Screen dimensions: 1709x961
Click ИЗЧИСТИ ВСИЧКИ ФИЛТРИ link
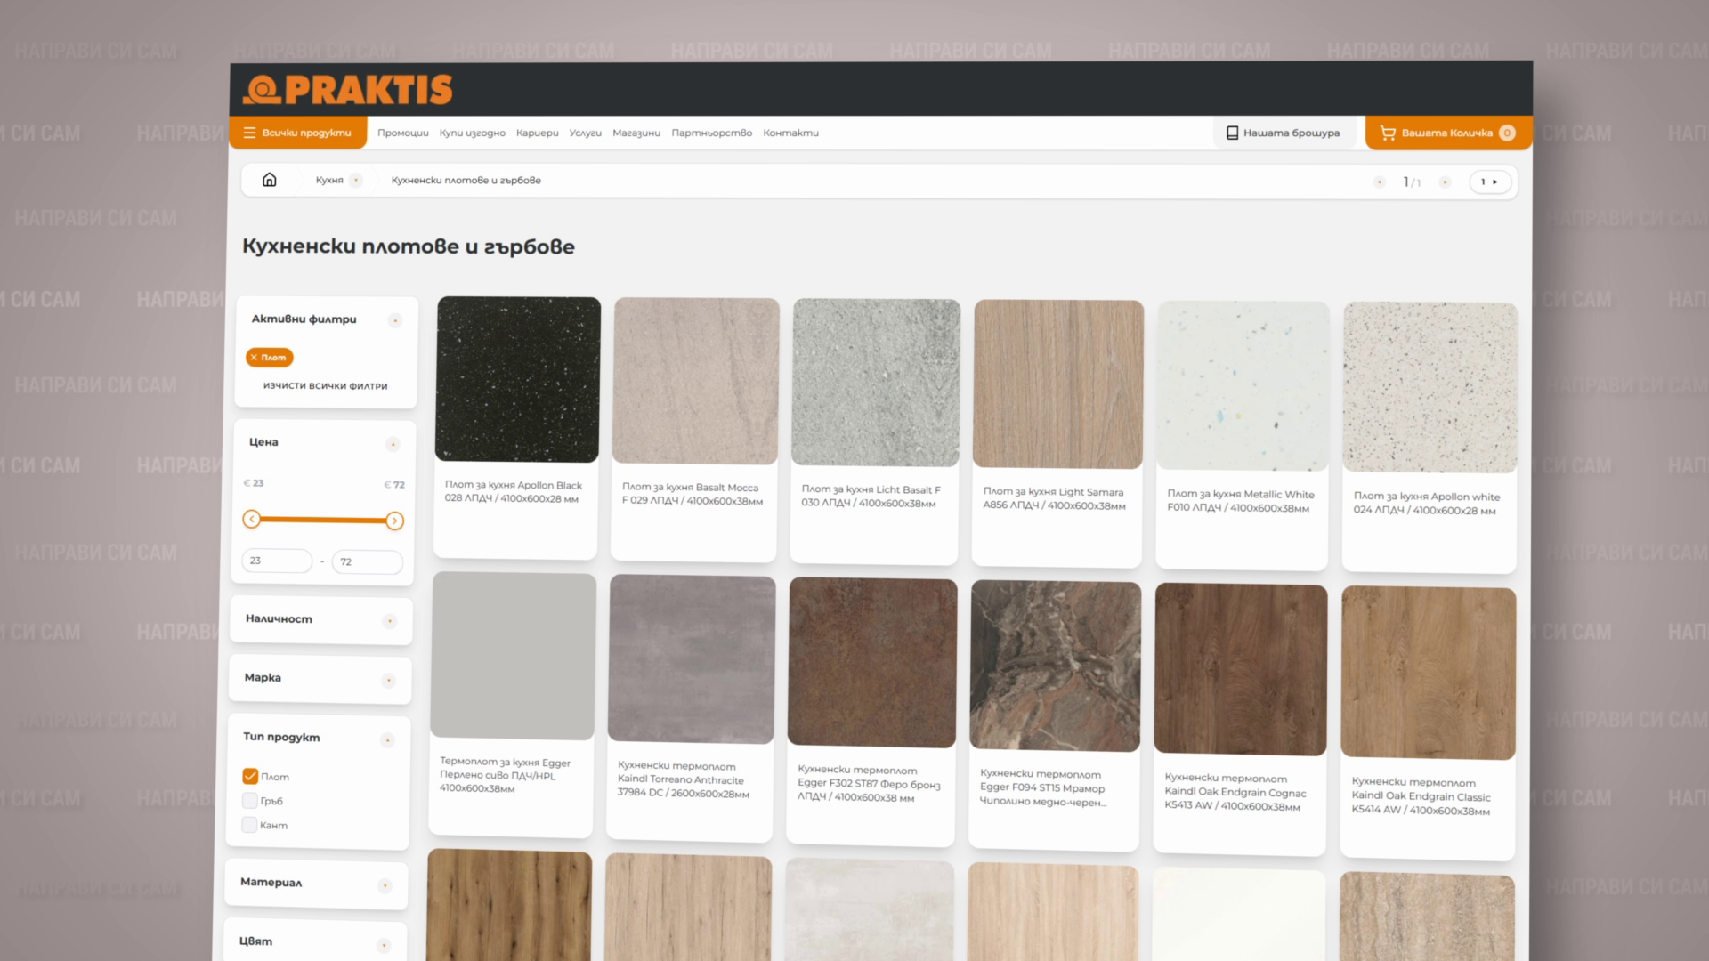click(325, 385)
